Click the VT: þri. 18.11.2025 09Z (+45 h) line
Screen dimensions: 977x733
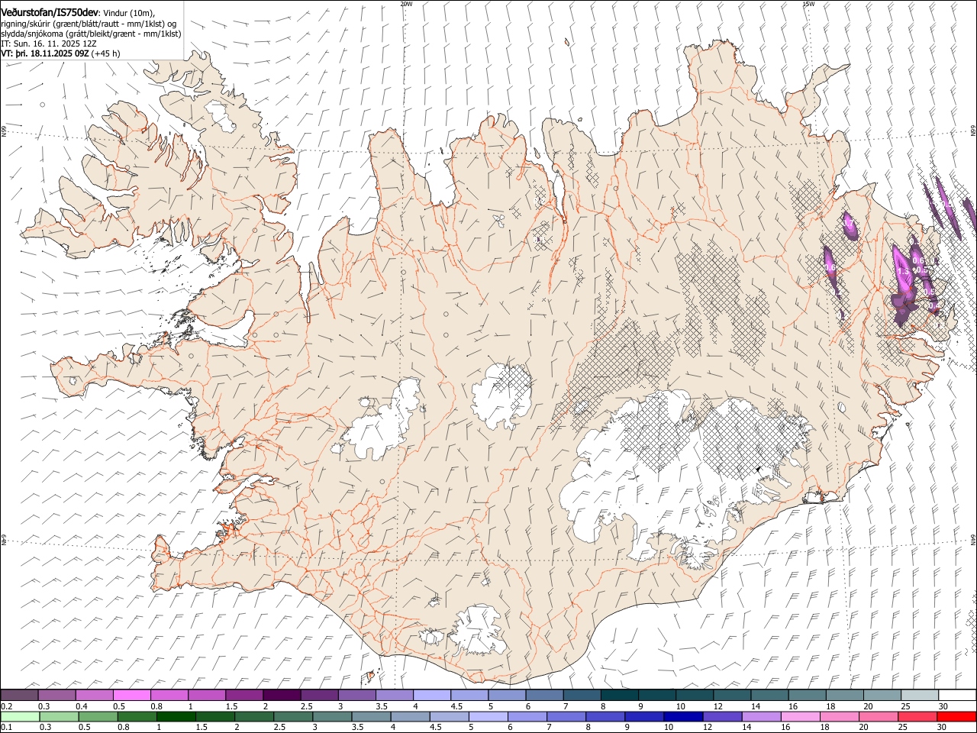coord(61,54)
